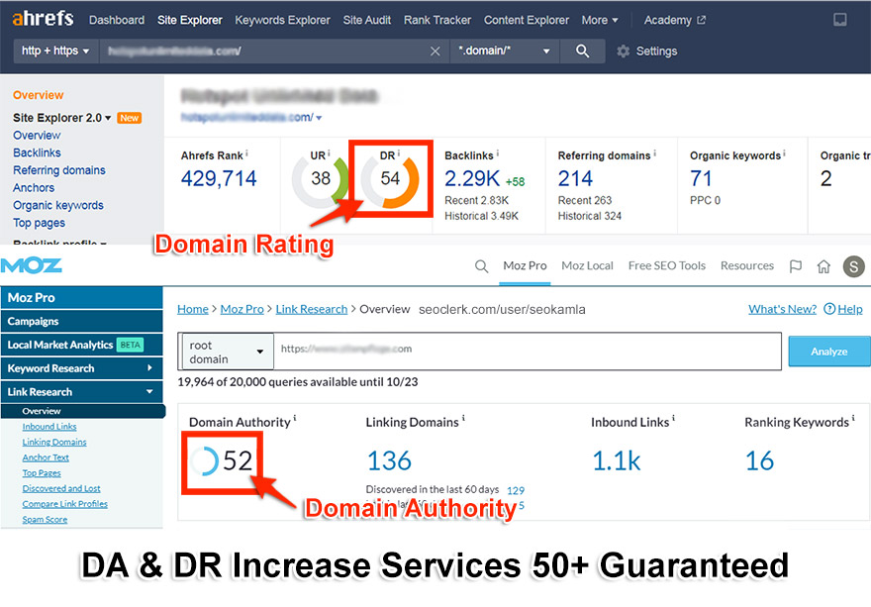This screenshot has height=607, width=871.
Task: Open search in the Moz top bar
Action: coord(482,265)
